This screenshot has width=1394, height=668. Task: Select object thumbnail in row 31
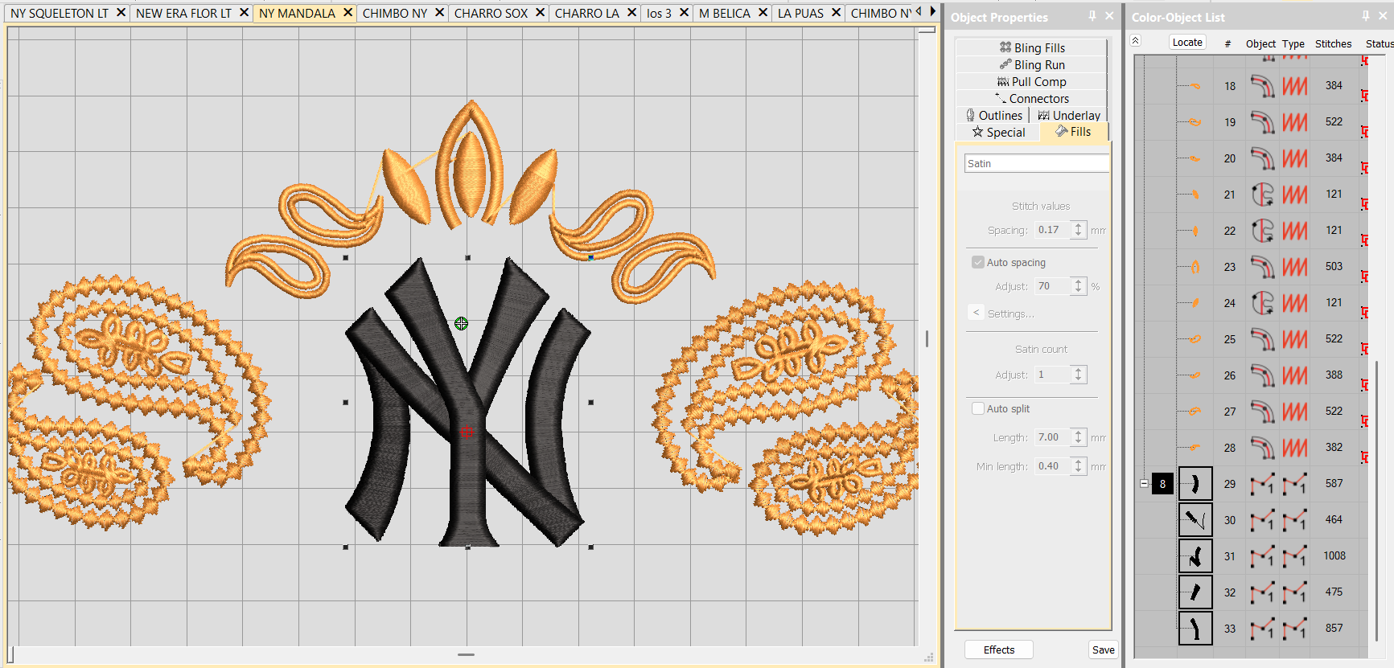(x=1195, y=556)
